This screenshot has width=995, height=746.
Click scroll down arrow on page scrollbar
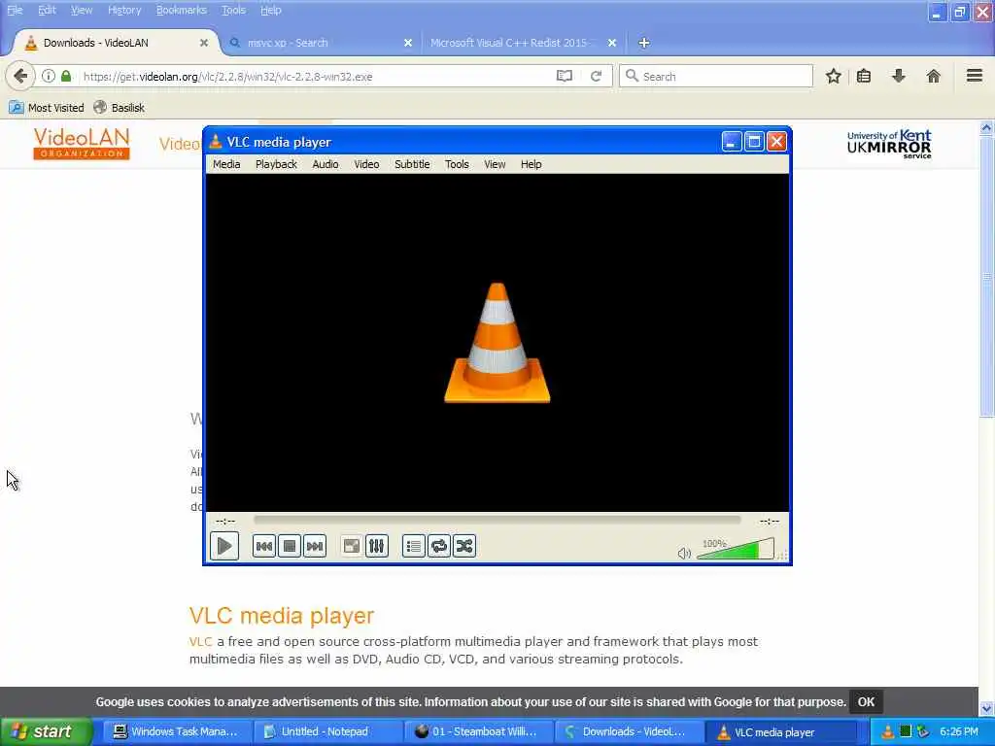tap(986, 708)
